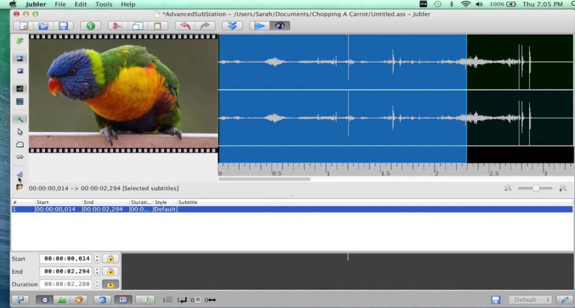This screenshot has width=575, height=308.
Task: Open the Tools menu
Action: (103, 4)
